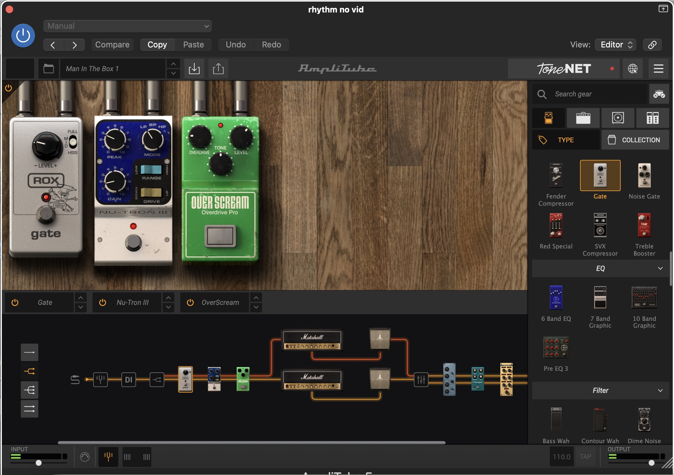Click the Search gear field

pos(590,94)
